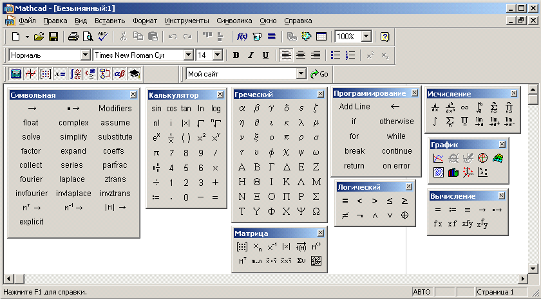This screenshot has width=541, height=299.
Task: Click the X-Y plot graph icon
Action: tap(438, 158)
